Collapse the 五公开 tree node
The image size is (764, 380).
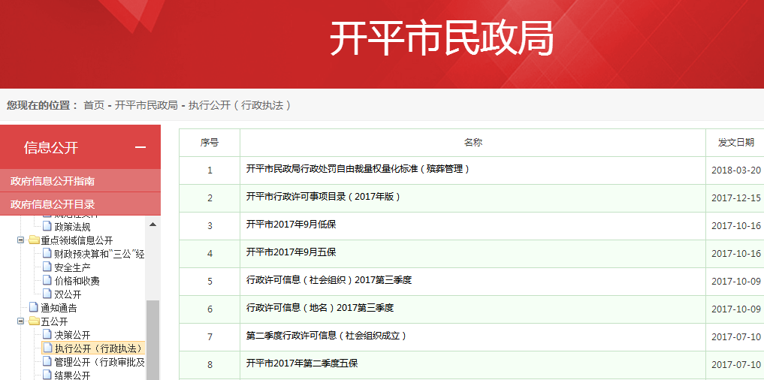coord(20,321)
